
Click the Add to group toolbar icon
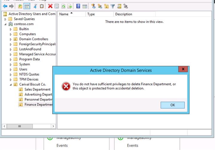[126, 6]
